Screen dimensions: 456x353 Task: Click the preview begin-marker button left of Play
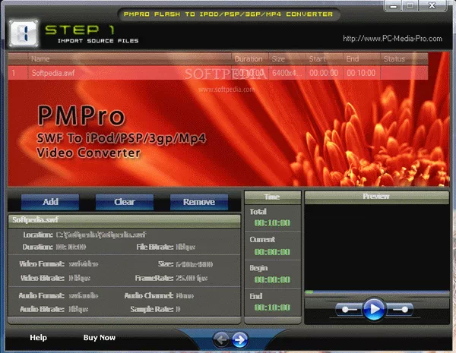350,310
